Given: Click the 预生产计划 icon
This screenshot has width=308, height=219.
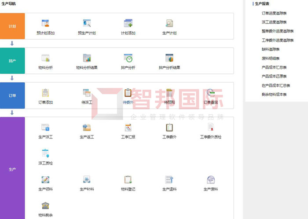Looking at the screenshot, I should point(87,23).
